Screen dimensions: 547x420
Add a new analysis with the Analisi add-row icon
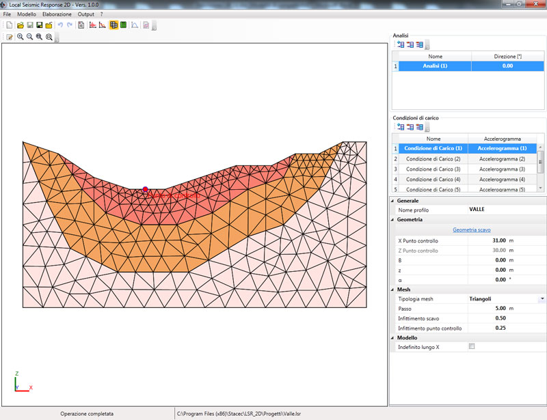(x=401, y=44)
